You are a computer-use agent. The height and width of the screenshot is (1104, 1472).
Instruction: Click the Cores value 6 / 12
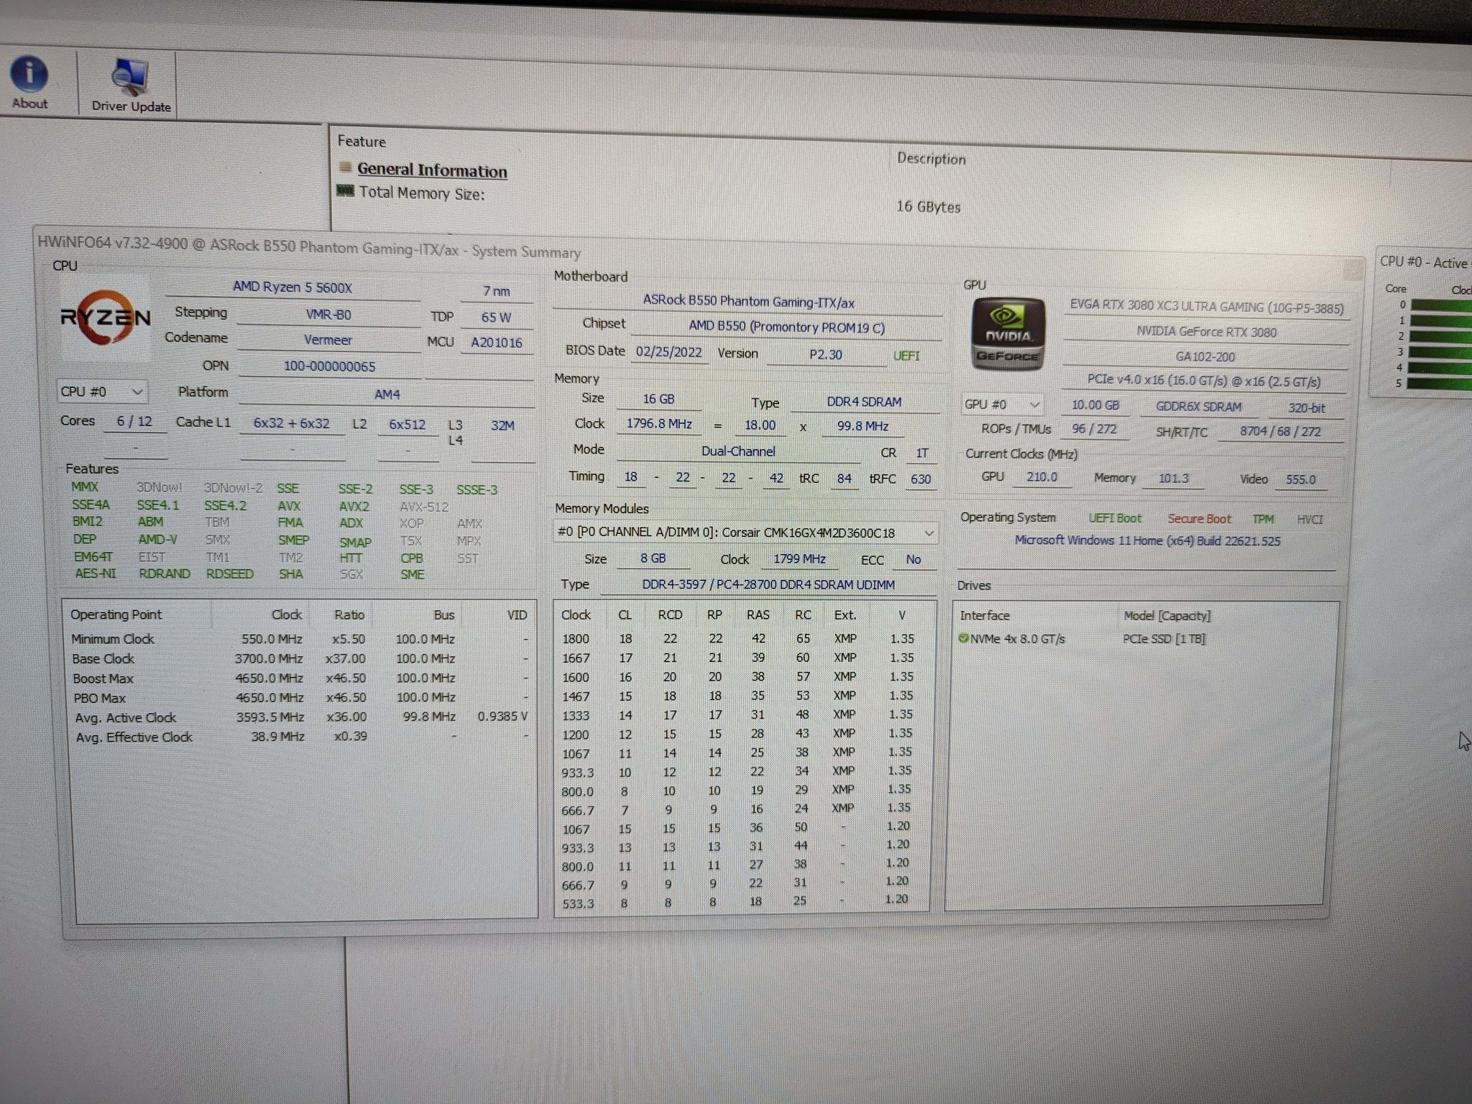click(134, 421)
